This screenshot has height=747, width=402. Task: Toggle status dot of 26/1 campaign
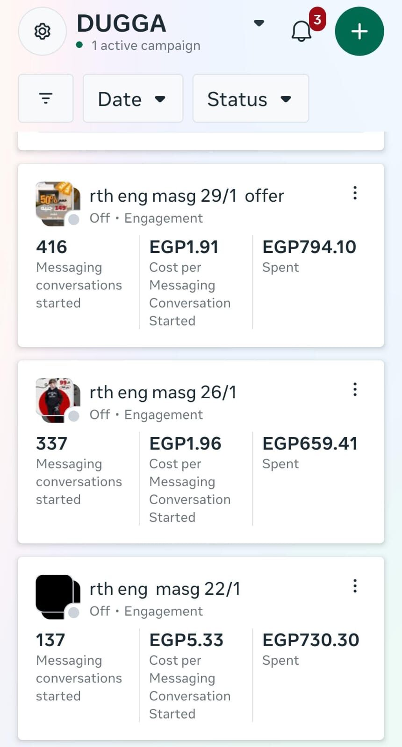(x=74, y=416)
